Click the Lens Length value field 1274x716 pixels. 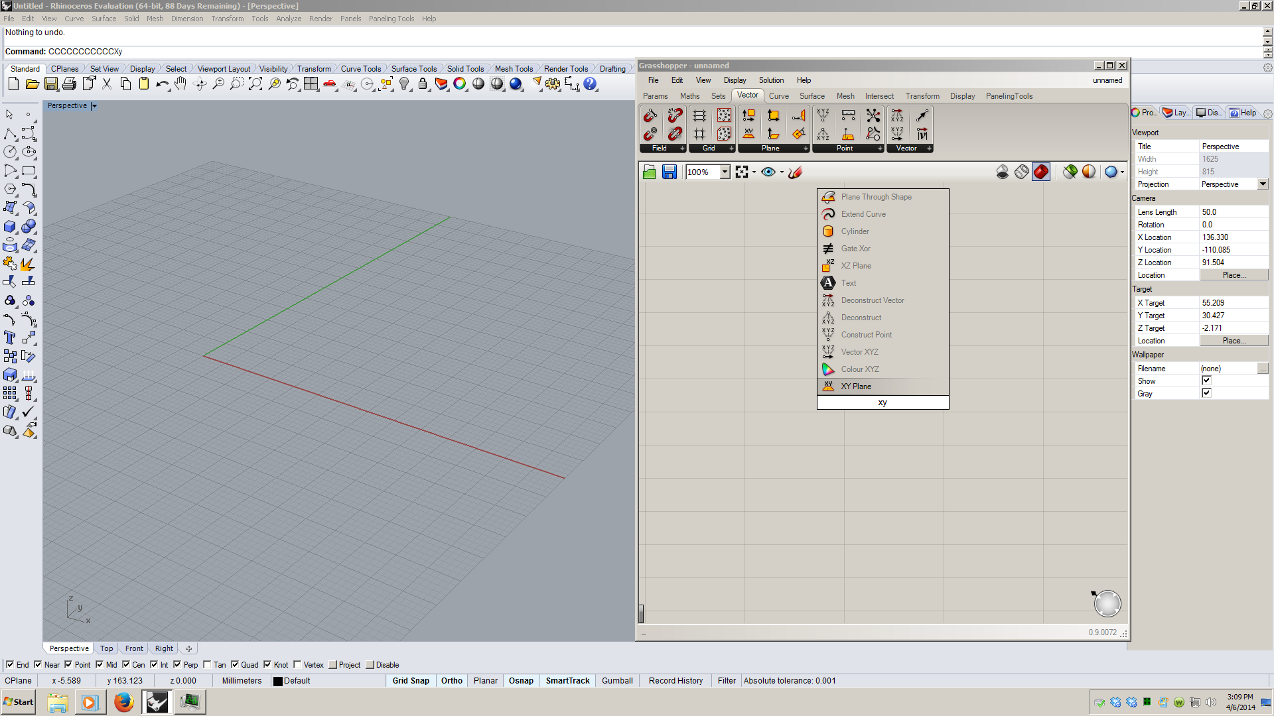click(x=1234, y=212)
